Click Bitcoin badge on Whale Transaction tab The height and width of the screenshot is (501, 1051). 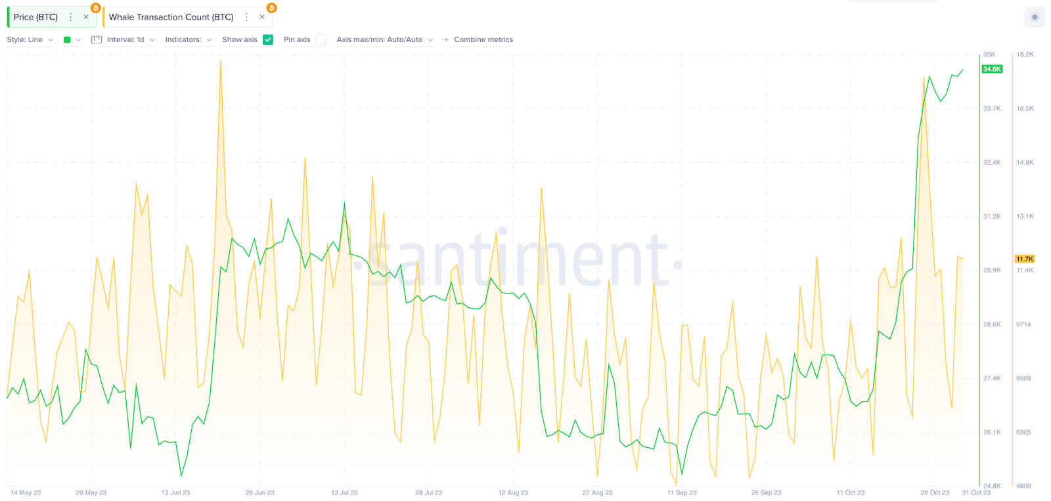pos(271,8)
